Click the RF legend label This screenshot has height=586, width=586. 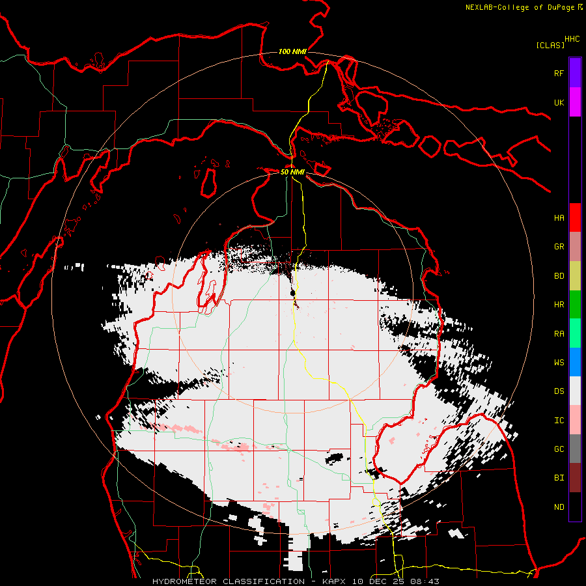559,73
